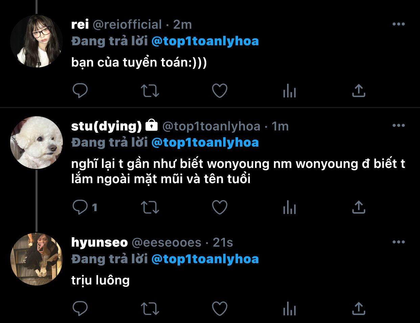Open more options on rei's tweet

399,24
